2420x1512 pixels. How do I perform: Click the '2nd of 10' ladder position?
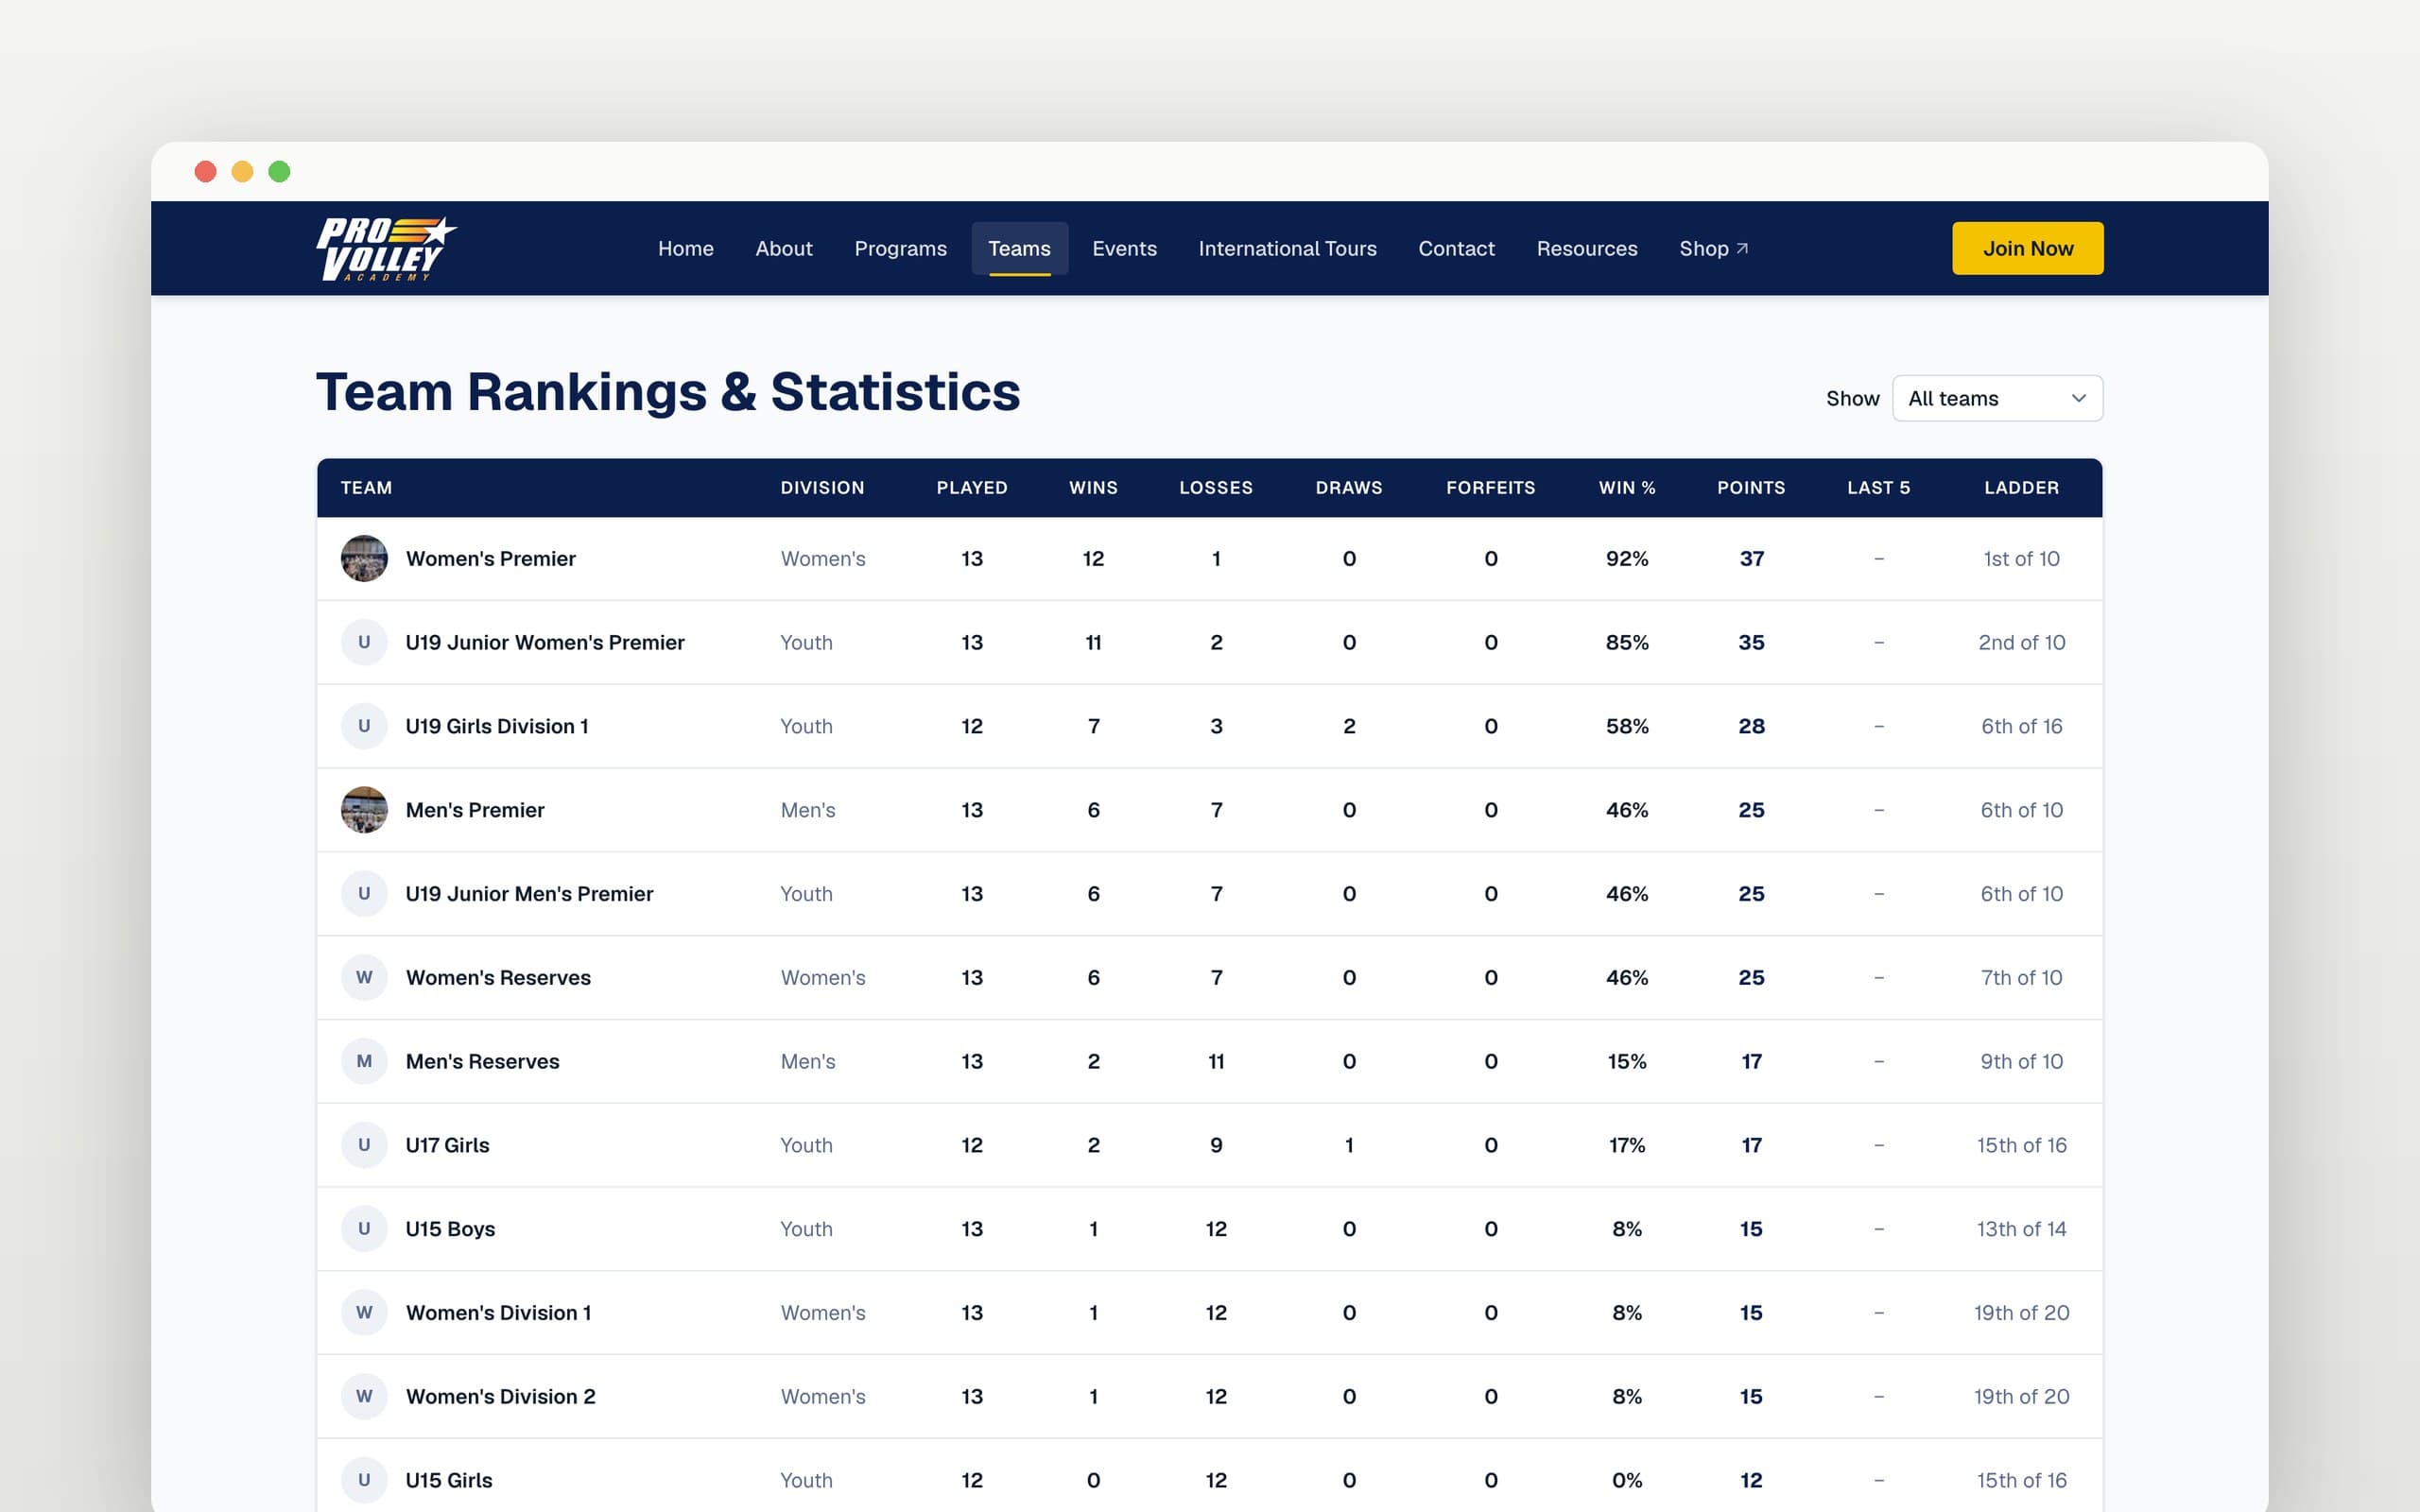pyautogui.click(x=2021, y=642)
